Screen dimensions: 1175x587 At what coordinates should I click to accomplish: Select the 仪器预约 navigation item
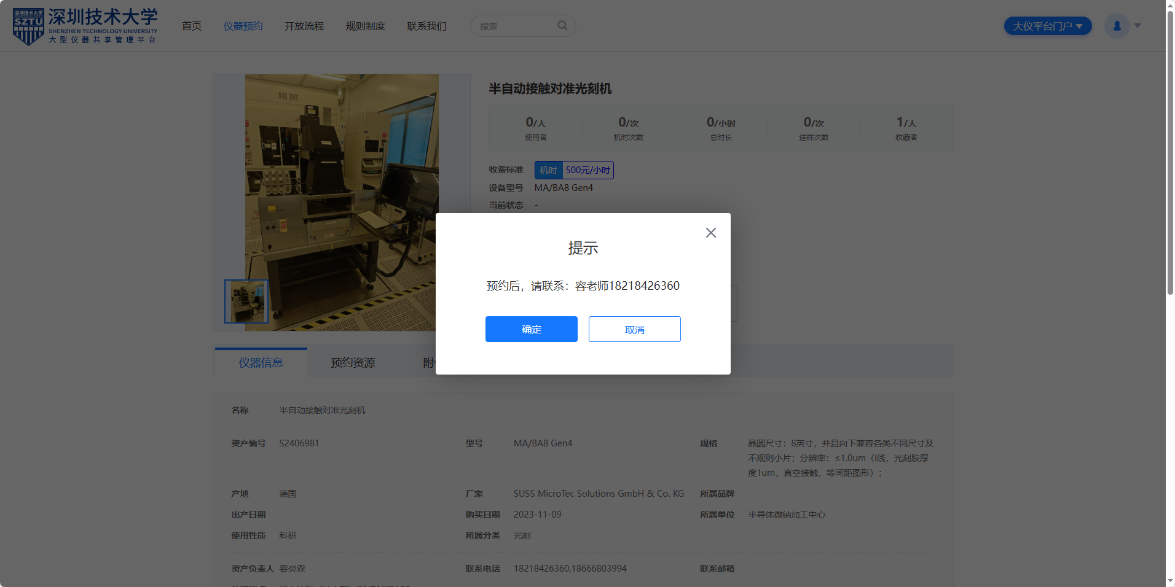point(243,26)
